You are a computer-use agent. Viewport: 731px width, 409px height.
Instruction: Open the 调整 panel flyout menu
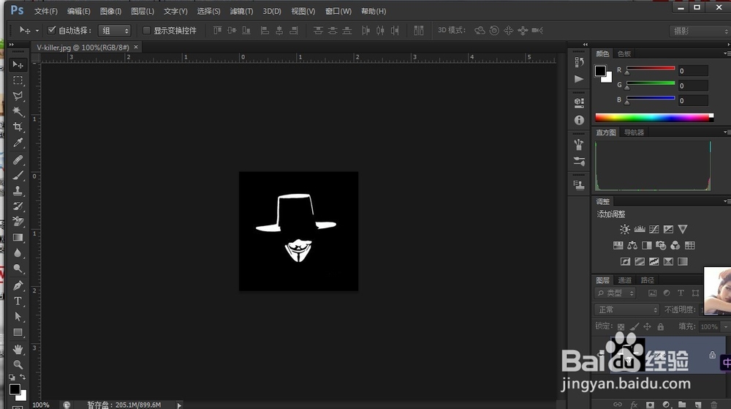point(727,201)
